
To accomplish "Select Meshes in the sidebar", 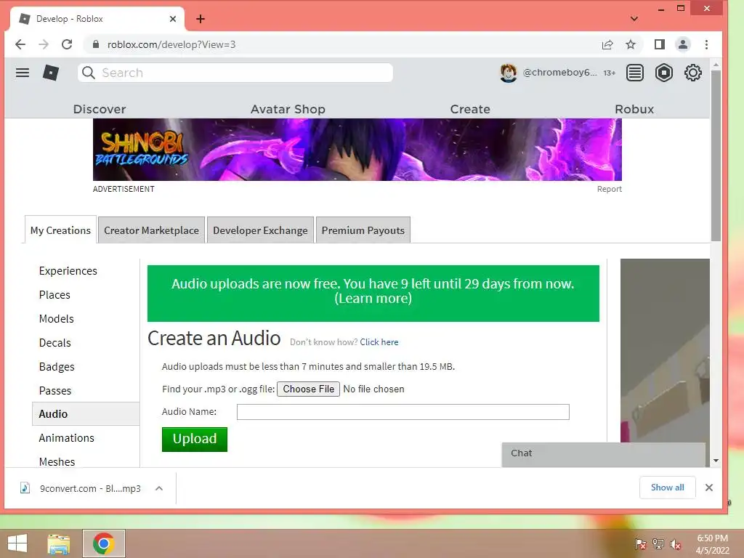I will [57, 461].
